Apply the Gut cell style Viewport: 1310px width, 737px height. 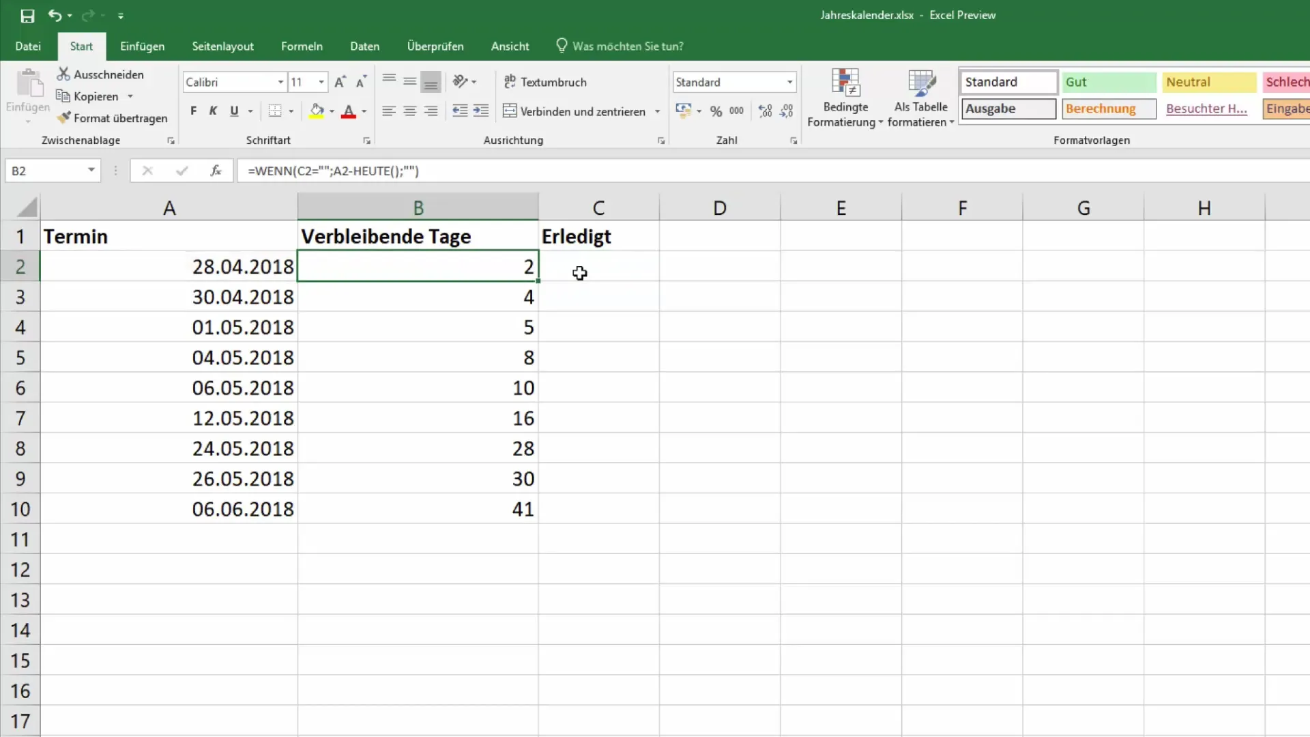1109,82
